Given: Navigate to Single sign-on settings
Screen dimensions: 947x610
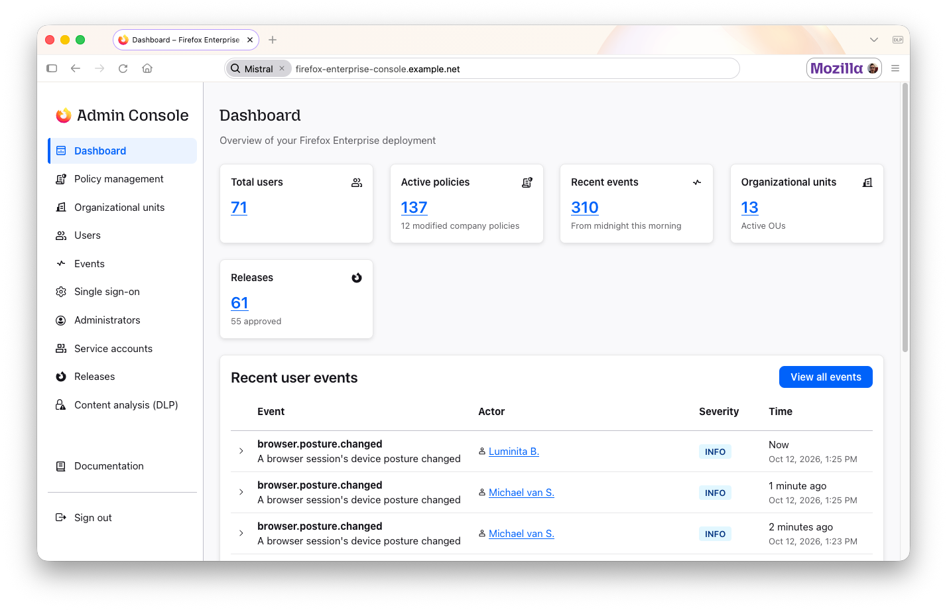Looking at the screenshot, I should 122,292.
